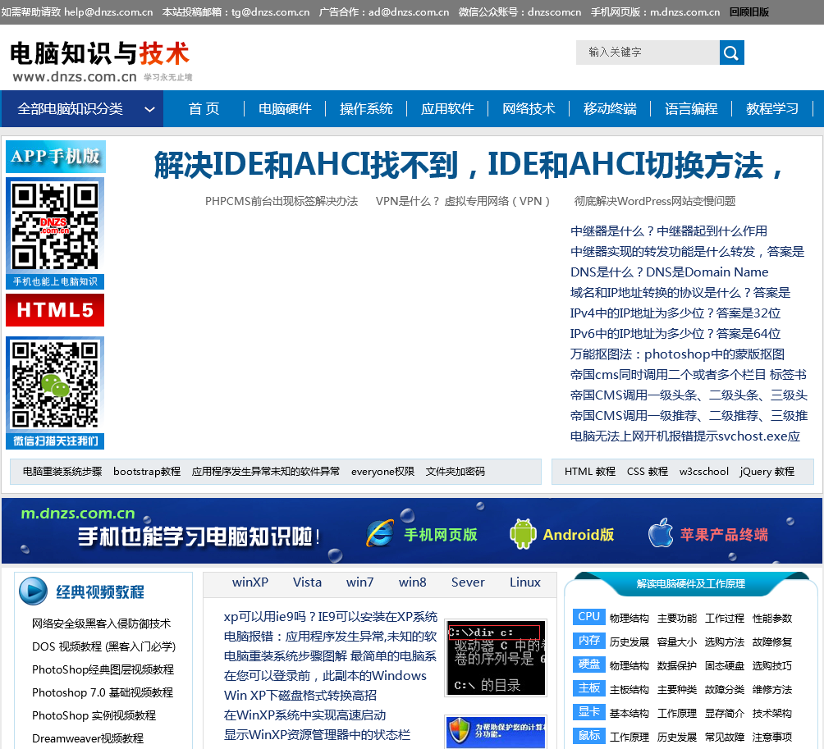824x749 pixels.
Task: Open the w3cschool link
Action: [703, 471]
